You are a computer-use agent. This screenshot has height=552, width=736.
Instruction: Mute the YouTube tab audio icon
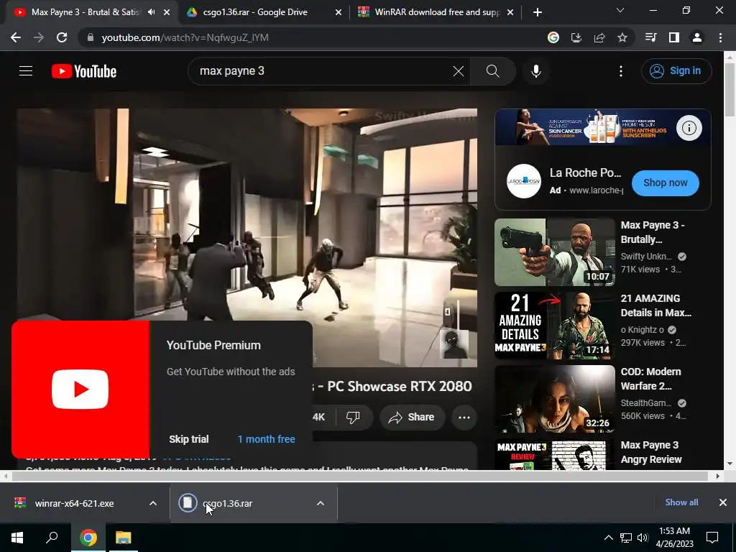pos(151,12)
